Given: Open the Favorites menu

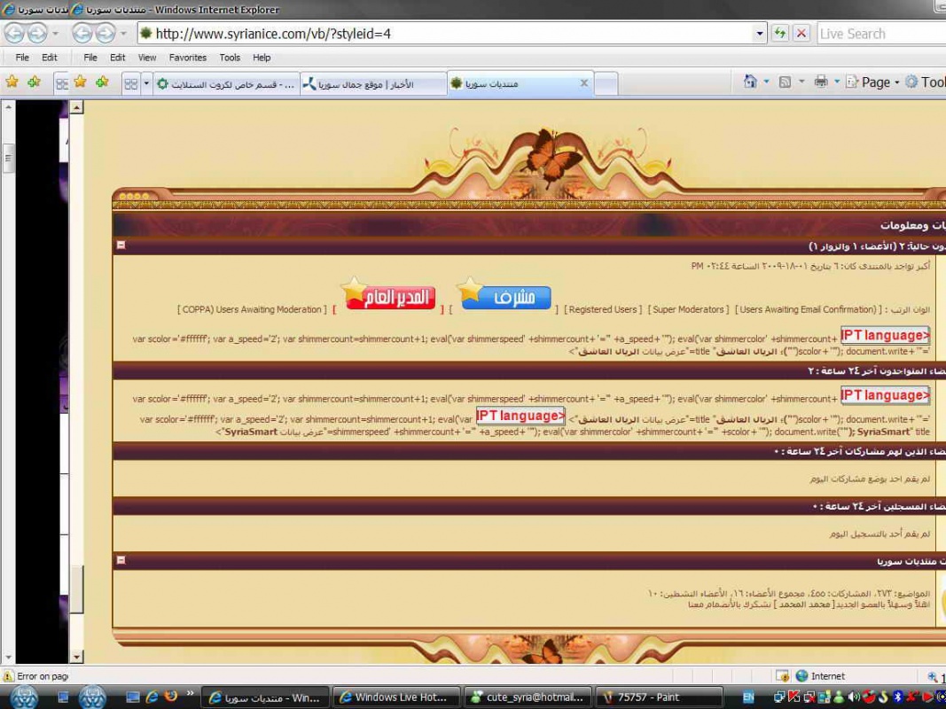Looking at the screenshot, I should (x=187, y=58).
